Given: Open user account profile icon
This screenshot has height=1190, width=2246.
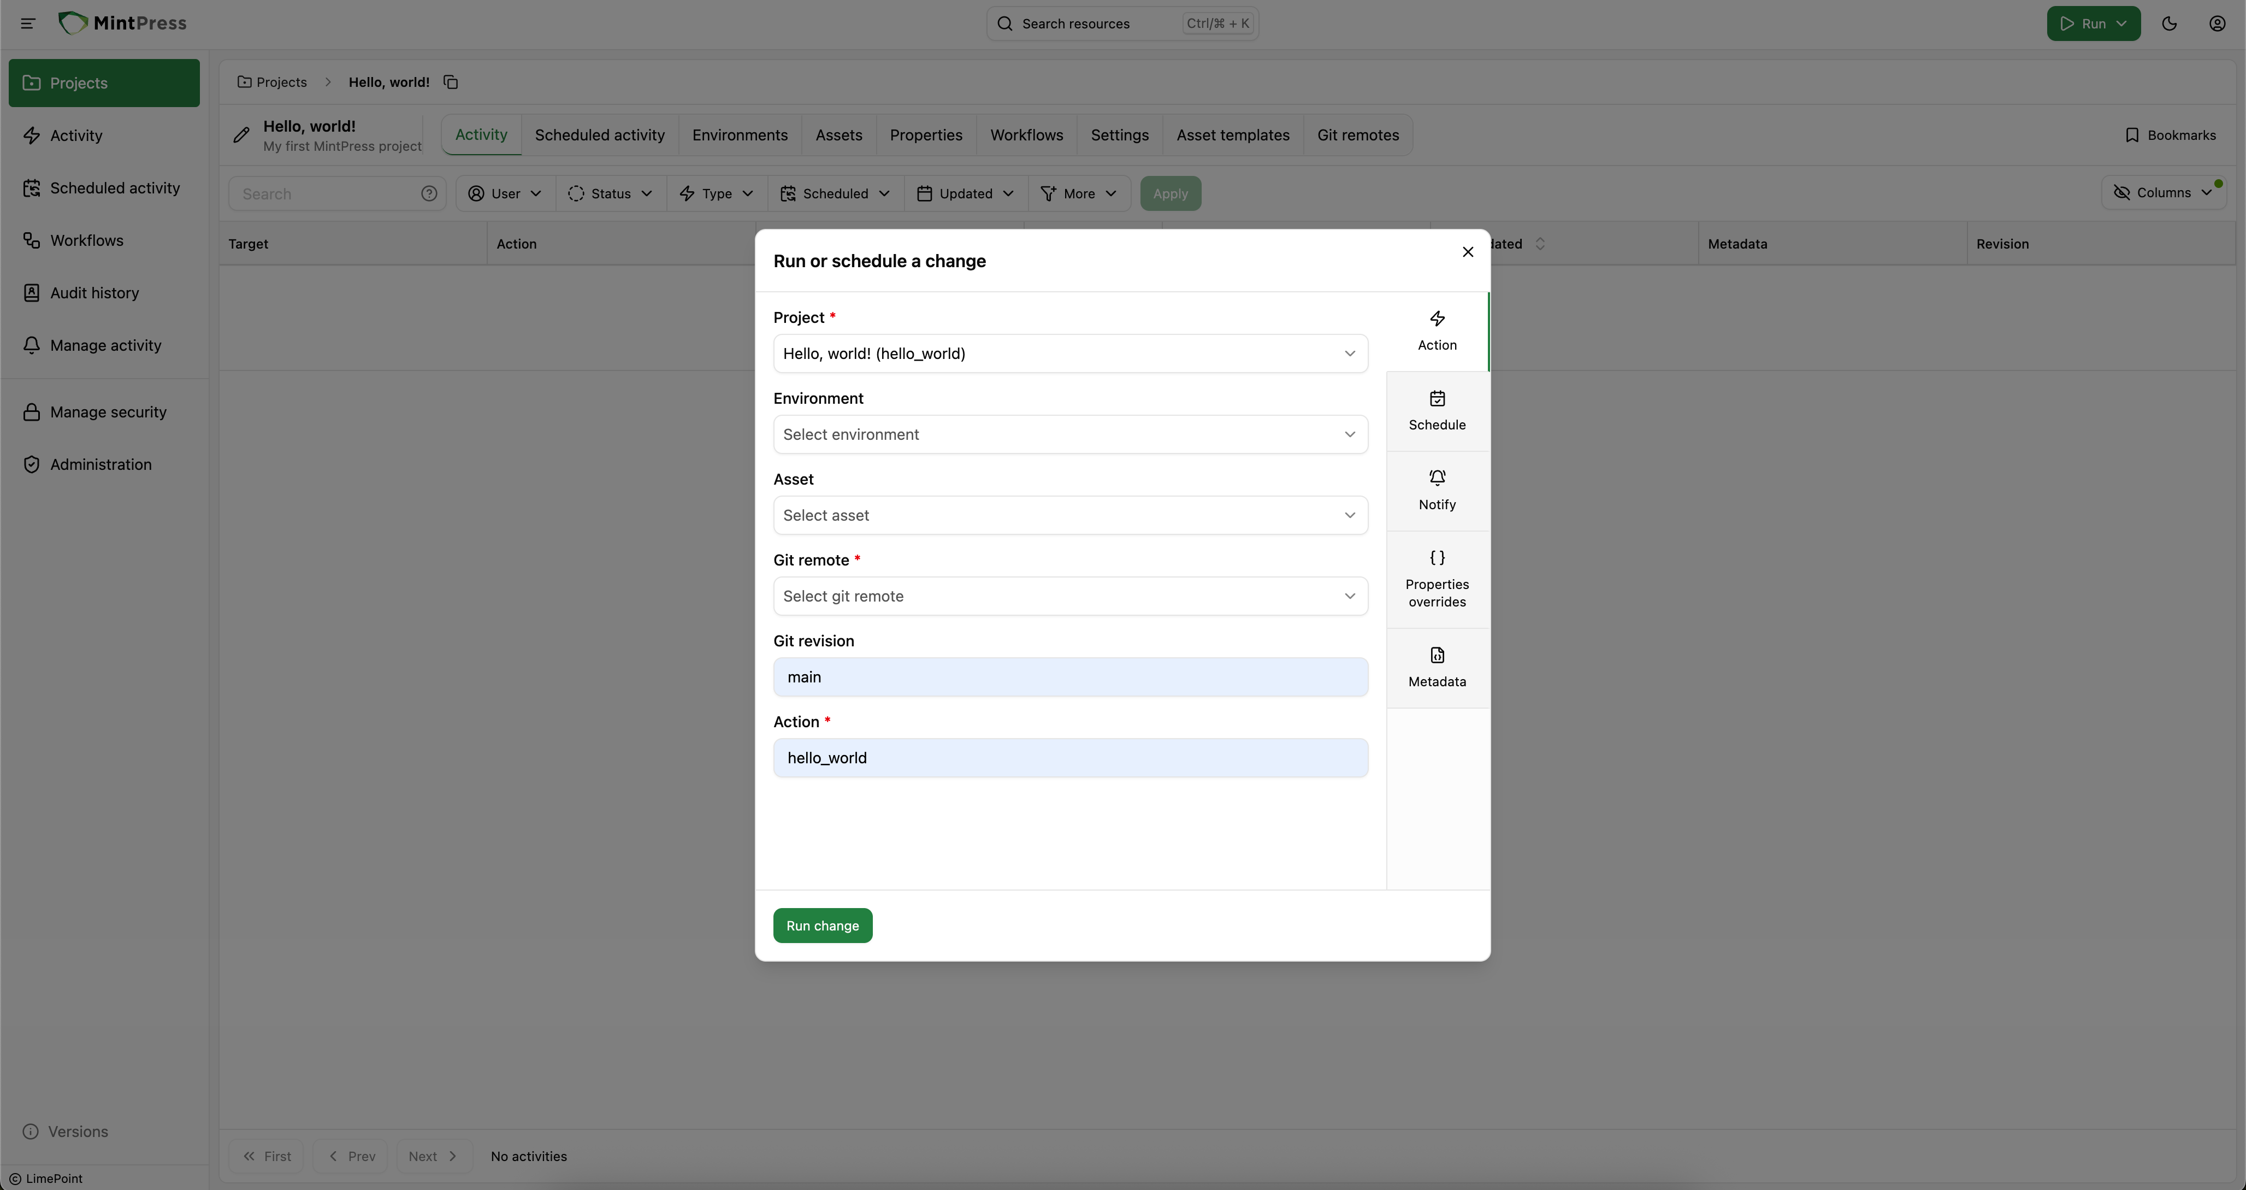Looking at the screenshot, I should [2217, 23].
